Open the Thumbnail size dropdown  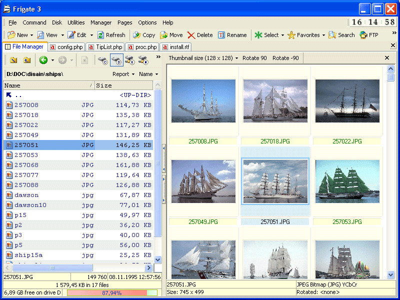point(203,58)
